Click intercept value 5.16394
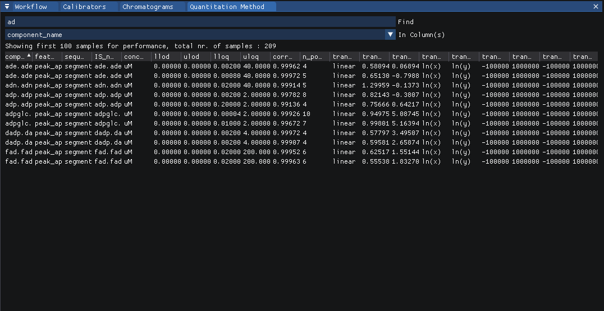Image resolution: width=604 pixels, height=311 pixels. click(x=405, y=123)
